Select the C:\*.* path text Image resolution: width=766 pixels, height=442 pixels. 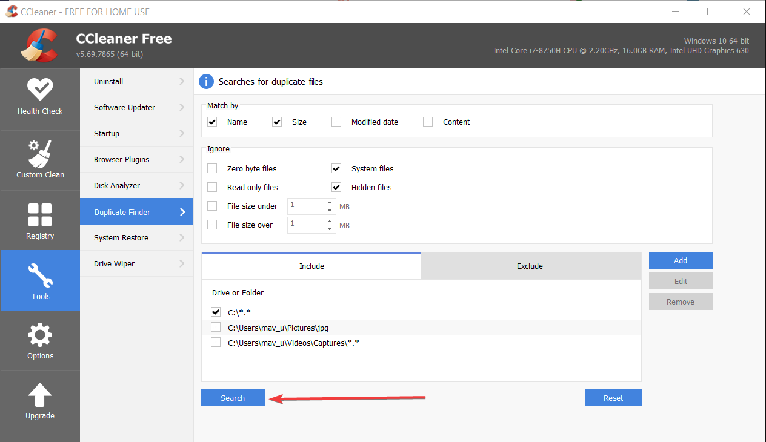239,312
